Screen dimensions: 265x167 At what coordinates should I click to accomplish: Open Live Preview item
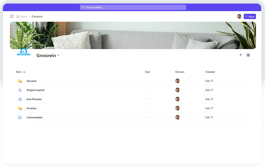point(34,99)
